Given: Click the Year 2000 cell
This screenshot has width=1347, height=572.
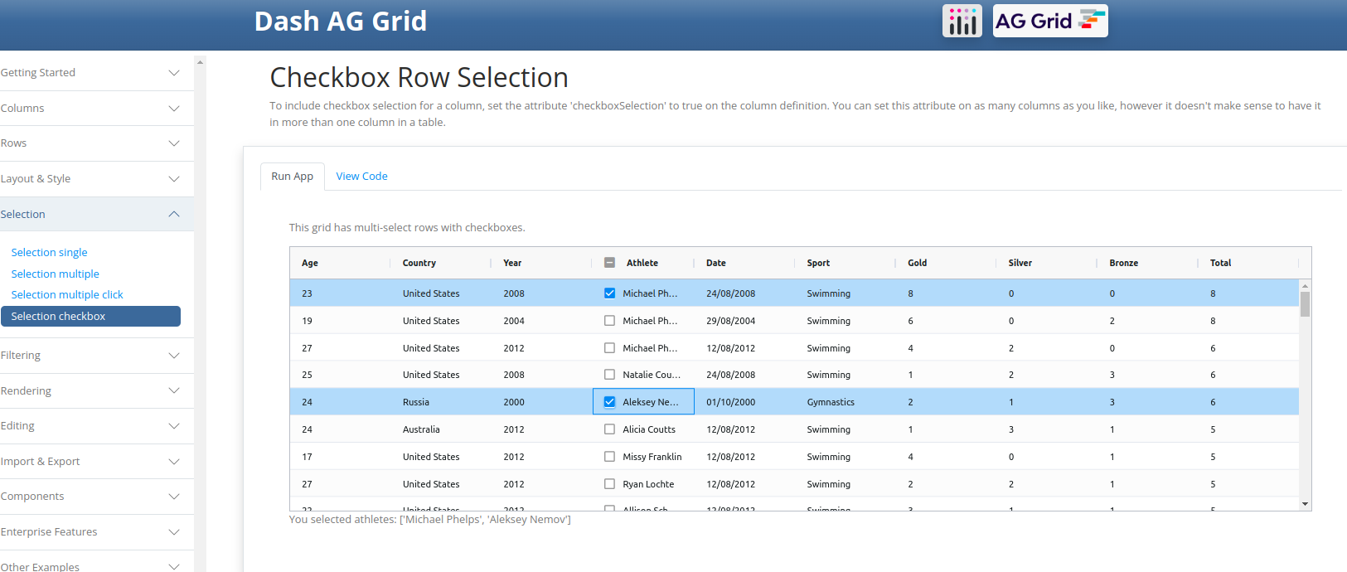Looking at the screenshot, I should tap(541, 402).
